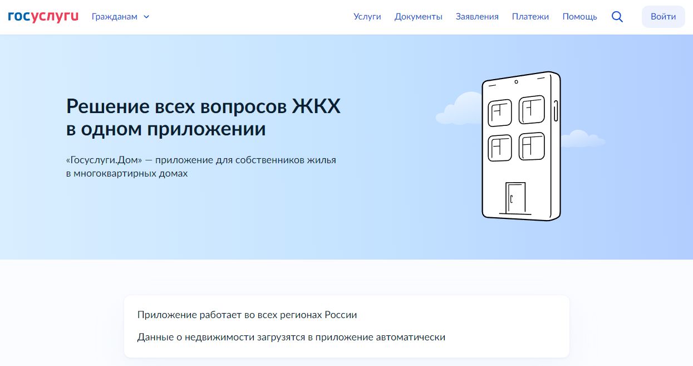Click the heading Решение всех вопросов ЖКХ
This screenshot has width=693, height=366.
click(x=203, y=118)
